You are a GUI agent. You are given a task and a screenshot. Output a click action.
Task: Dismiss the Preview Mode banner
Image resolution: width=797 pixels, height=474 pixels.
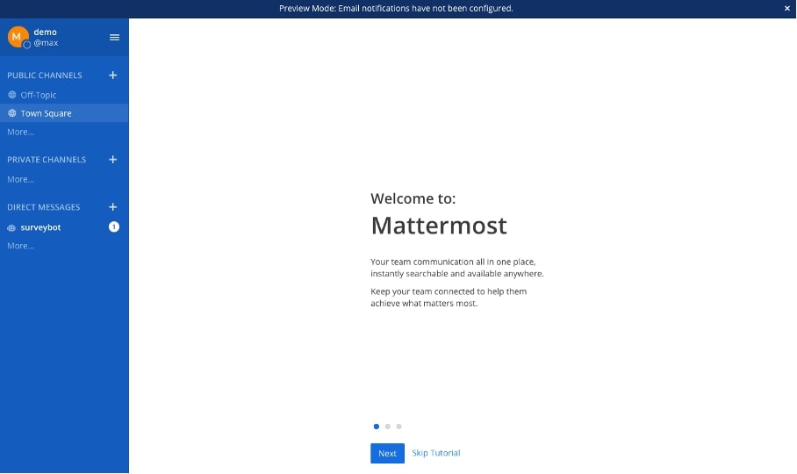786,8
